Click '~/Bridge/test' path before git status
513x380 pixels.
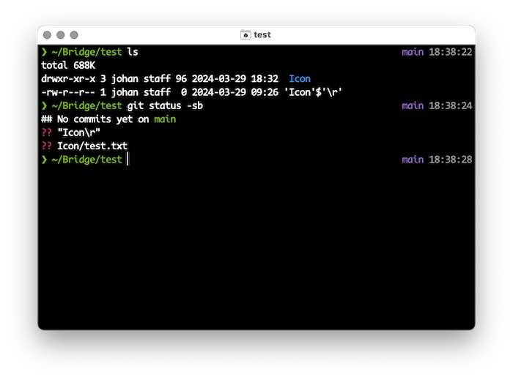pyautogui.click(x=86, y=105)
